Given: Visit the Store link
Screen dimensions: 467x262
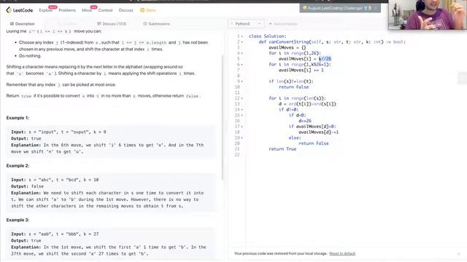Looking at the screenshot, I should pyautogui.click(x=151, y=10).
